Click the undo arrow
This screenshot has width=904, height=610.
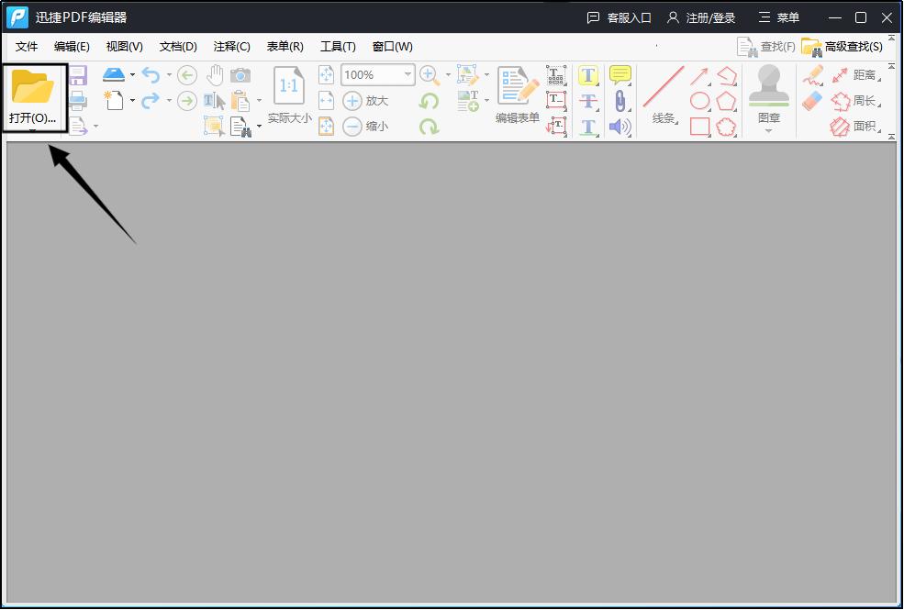click(149, 75)
